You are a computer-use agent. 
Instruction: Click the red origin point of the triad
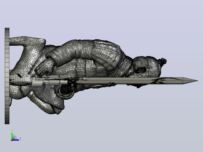(x=12, y=140)
